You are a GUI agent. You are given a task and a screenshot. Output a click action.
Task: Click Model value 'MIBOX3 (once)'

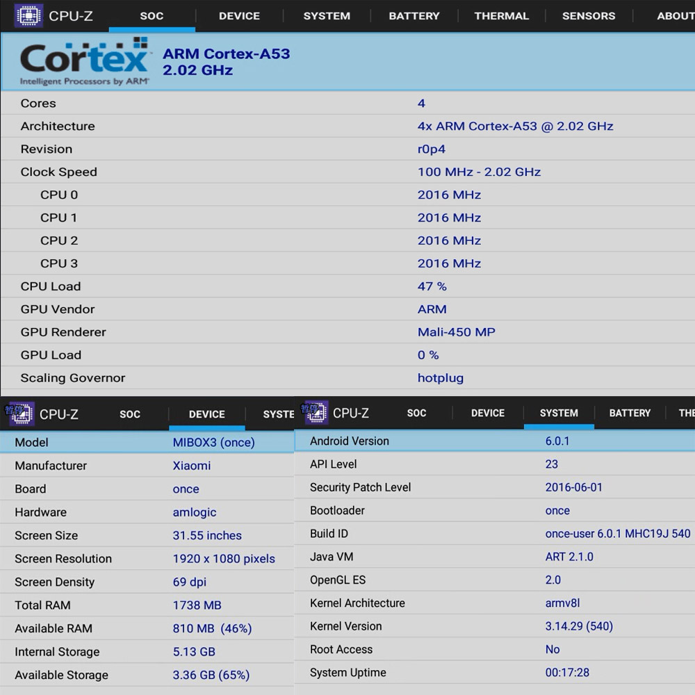click(213, 442)
